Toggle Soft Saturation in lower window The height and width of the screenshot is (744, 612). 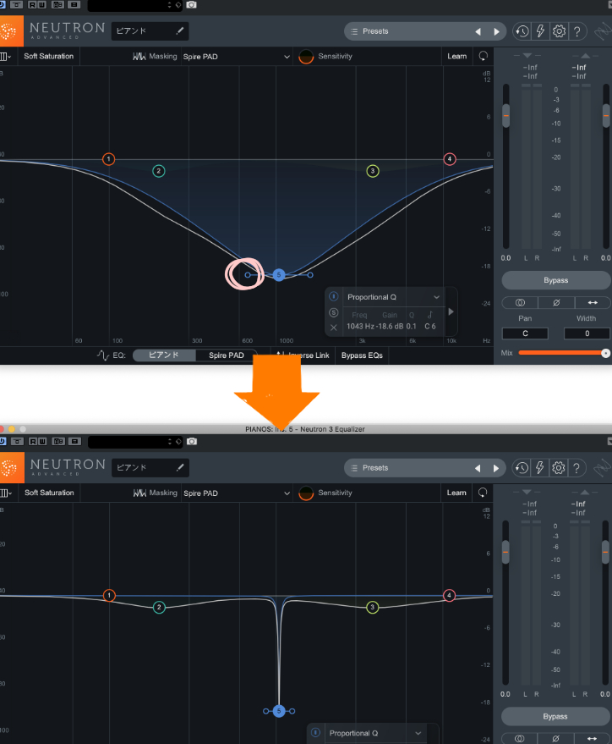tap(49, 493)
